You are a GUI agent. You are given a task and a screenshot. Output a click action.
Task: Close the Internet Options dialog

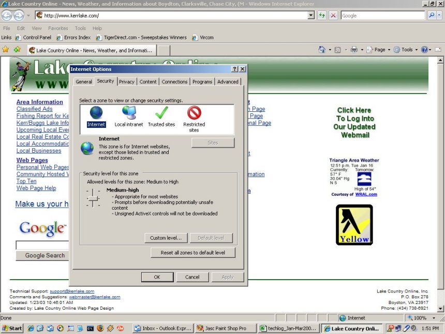pyautogui.click(x=242, y=69)
